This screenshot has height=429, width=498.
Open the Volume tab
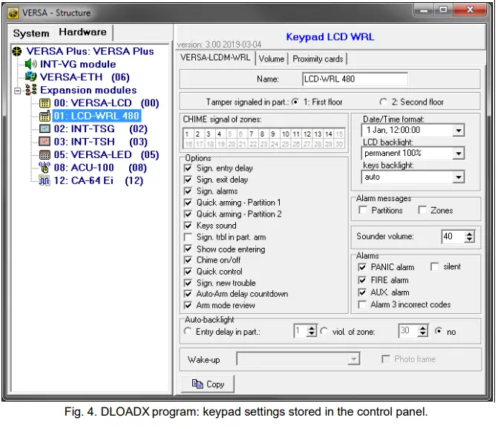272,59
